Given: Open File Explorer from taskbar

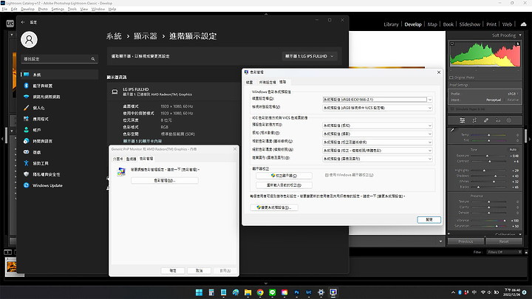Looking at the screenshot, I should [x=248, y=292].
